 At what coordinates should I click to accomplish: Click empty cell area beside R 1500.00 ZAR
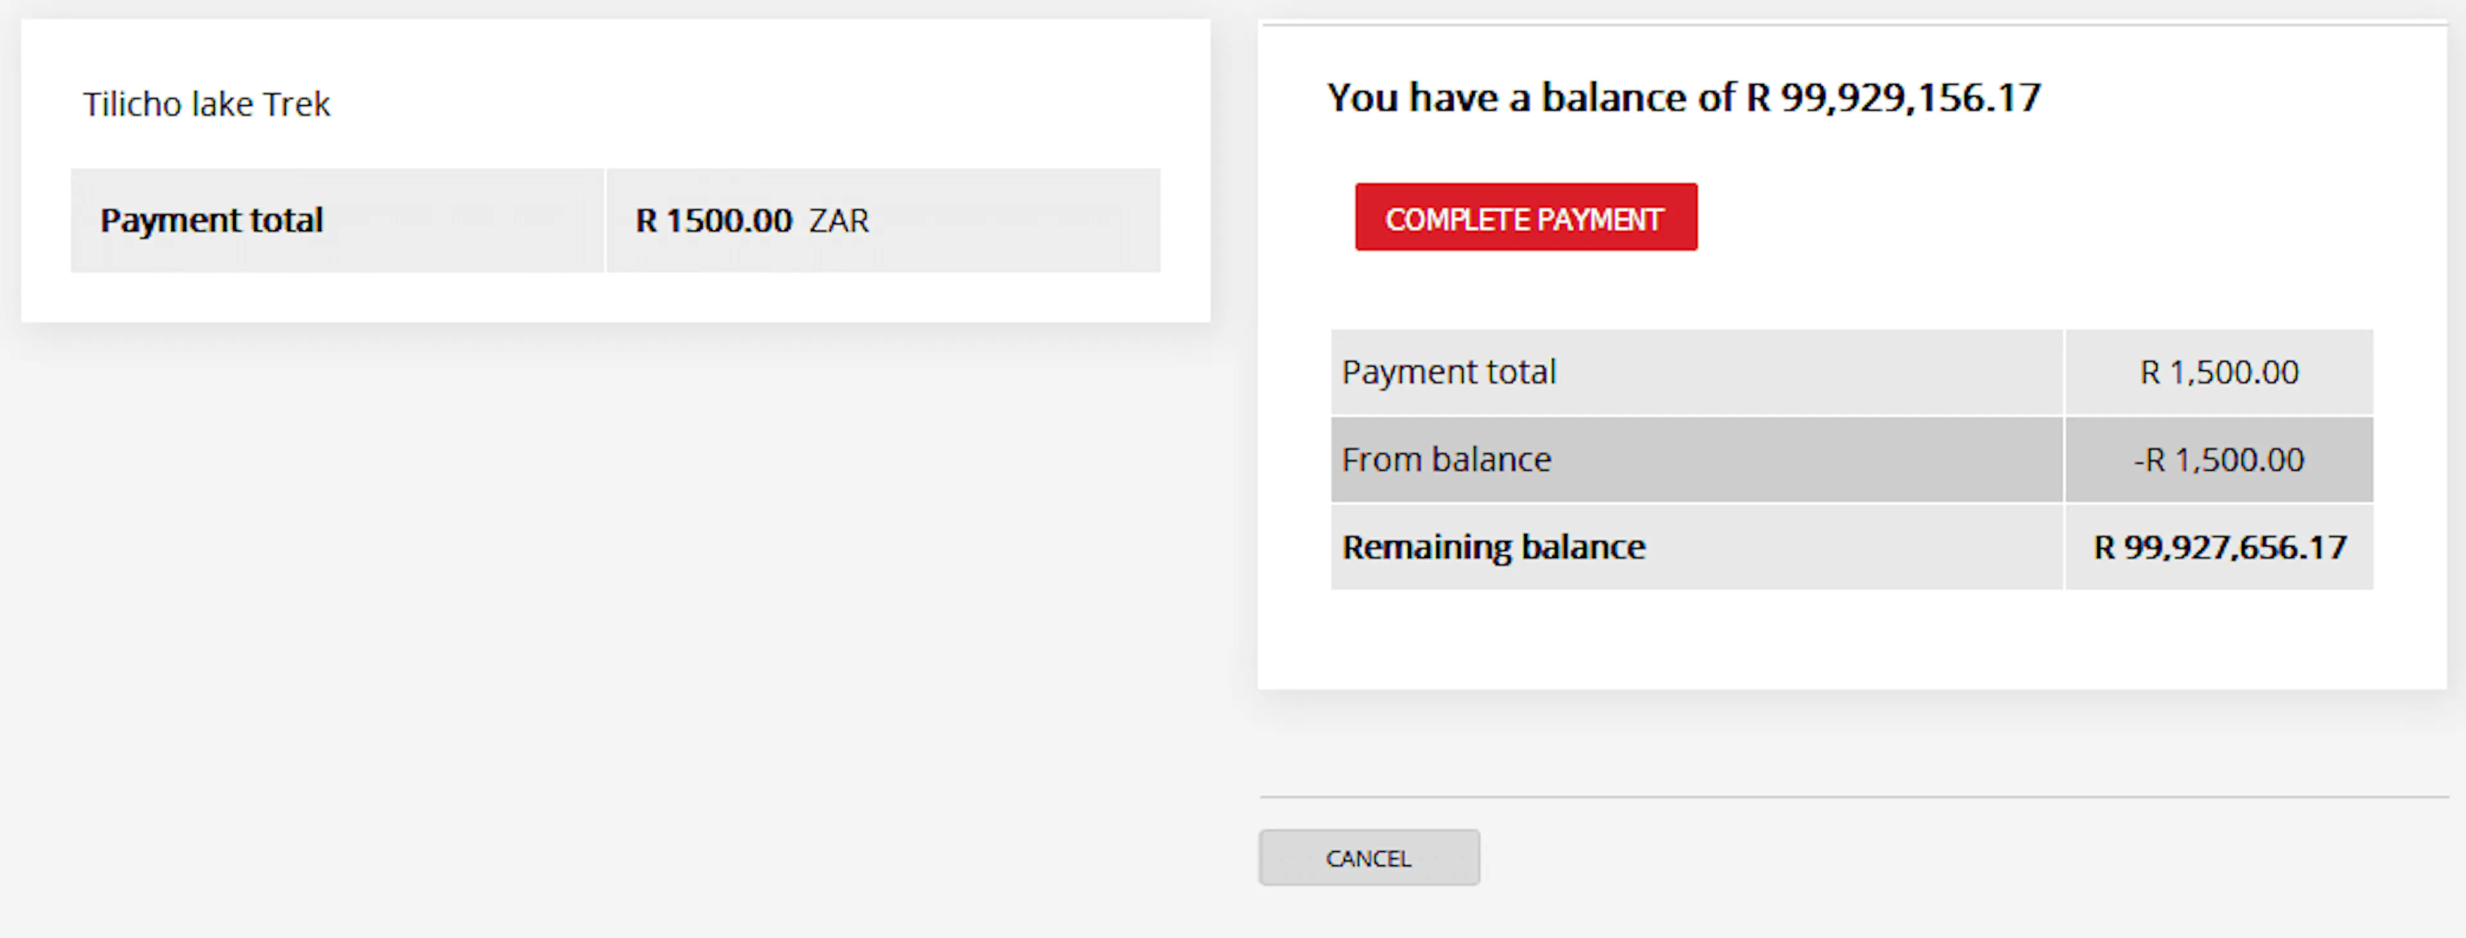tap(1015, 220)
